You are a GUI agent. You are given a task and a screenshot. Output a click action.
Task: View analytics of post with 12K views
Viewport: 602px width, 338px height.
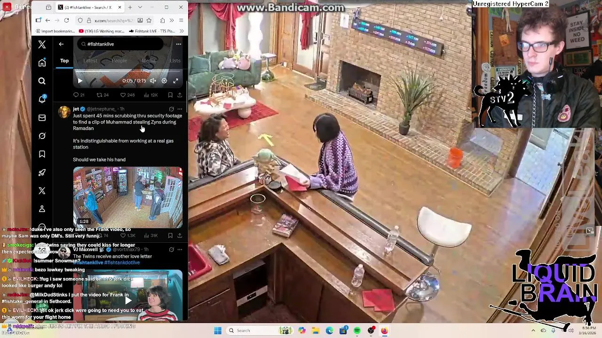(x=151, y=95)
